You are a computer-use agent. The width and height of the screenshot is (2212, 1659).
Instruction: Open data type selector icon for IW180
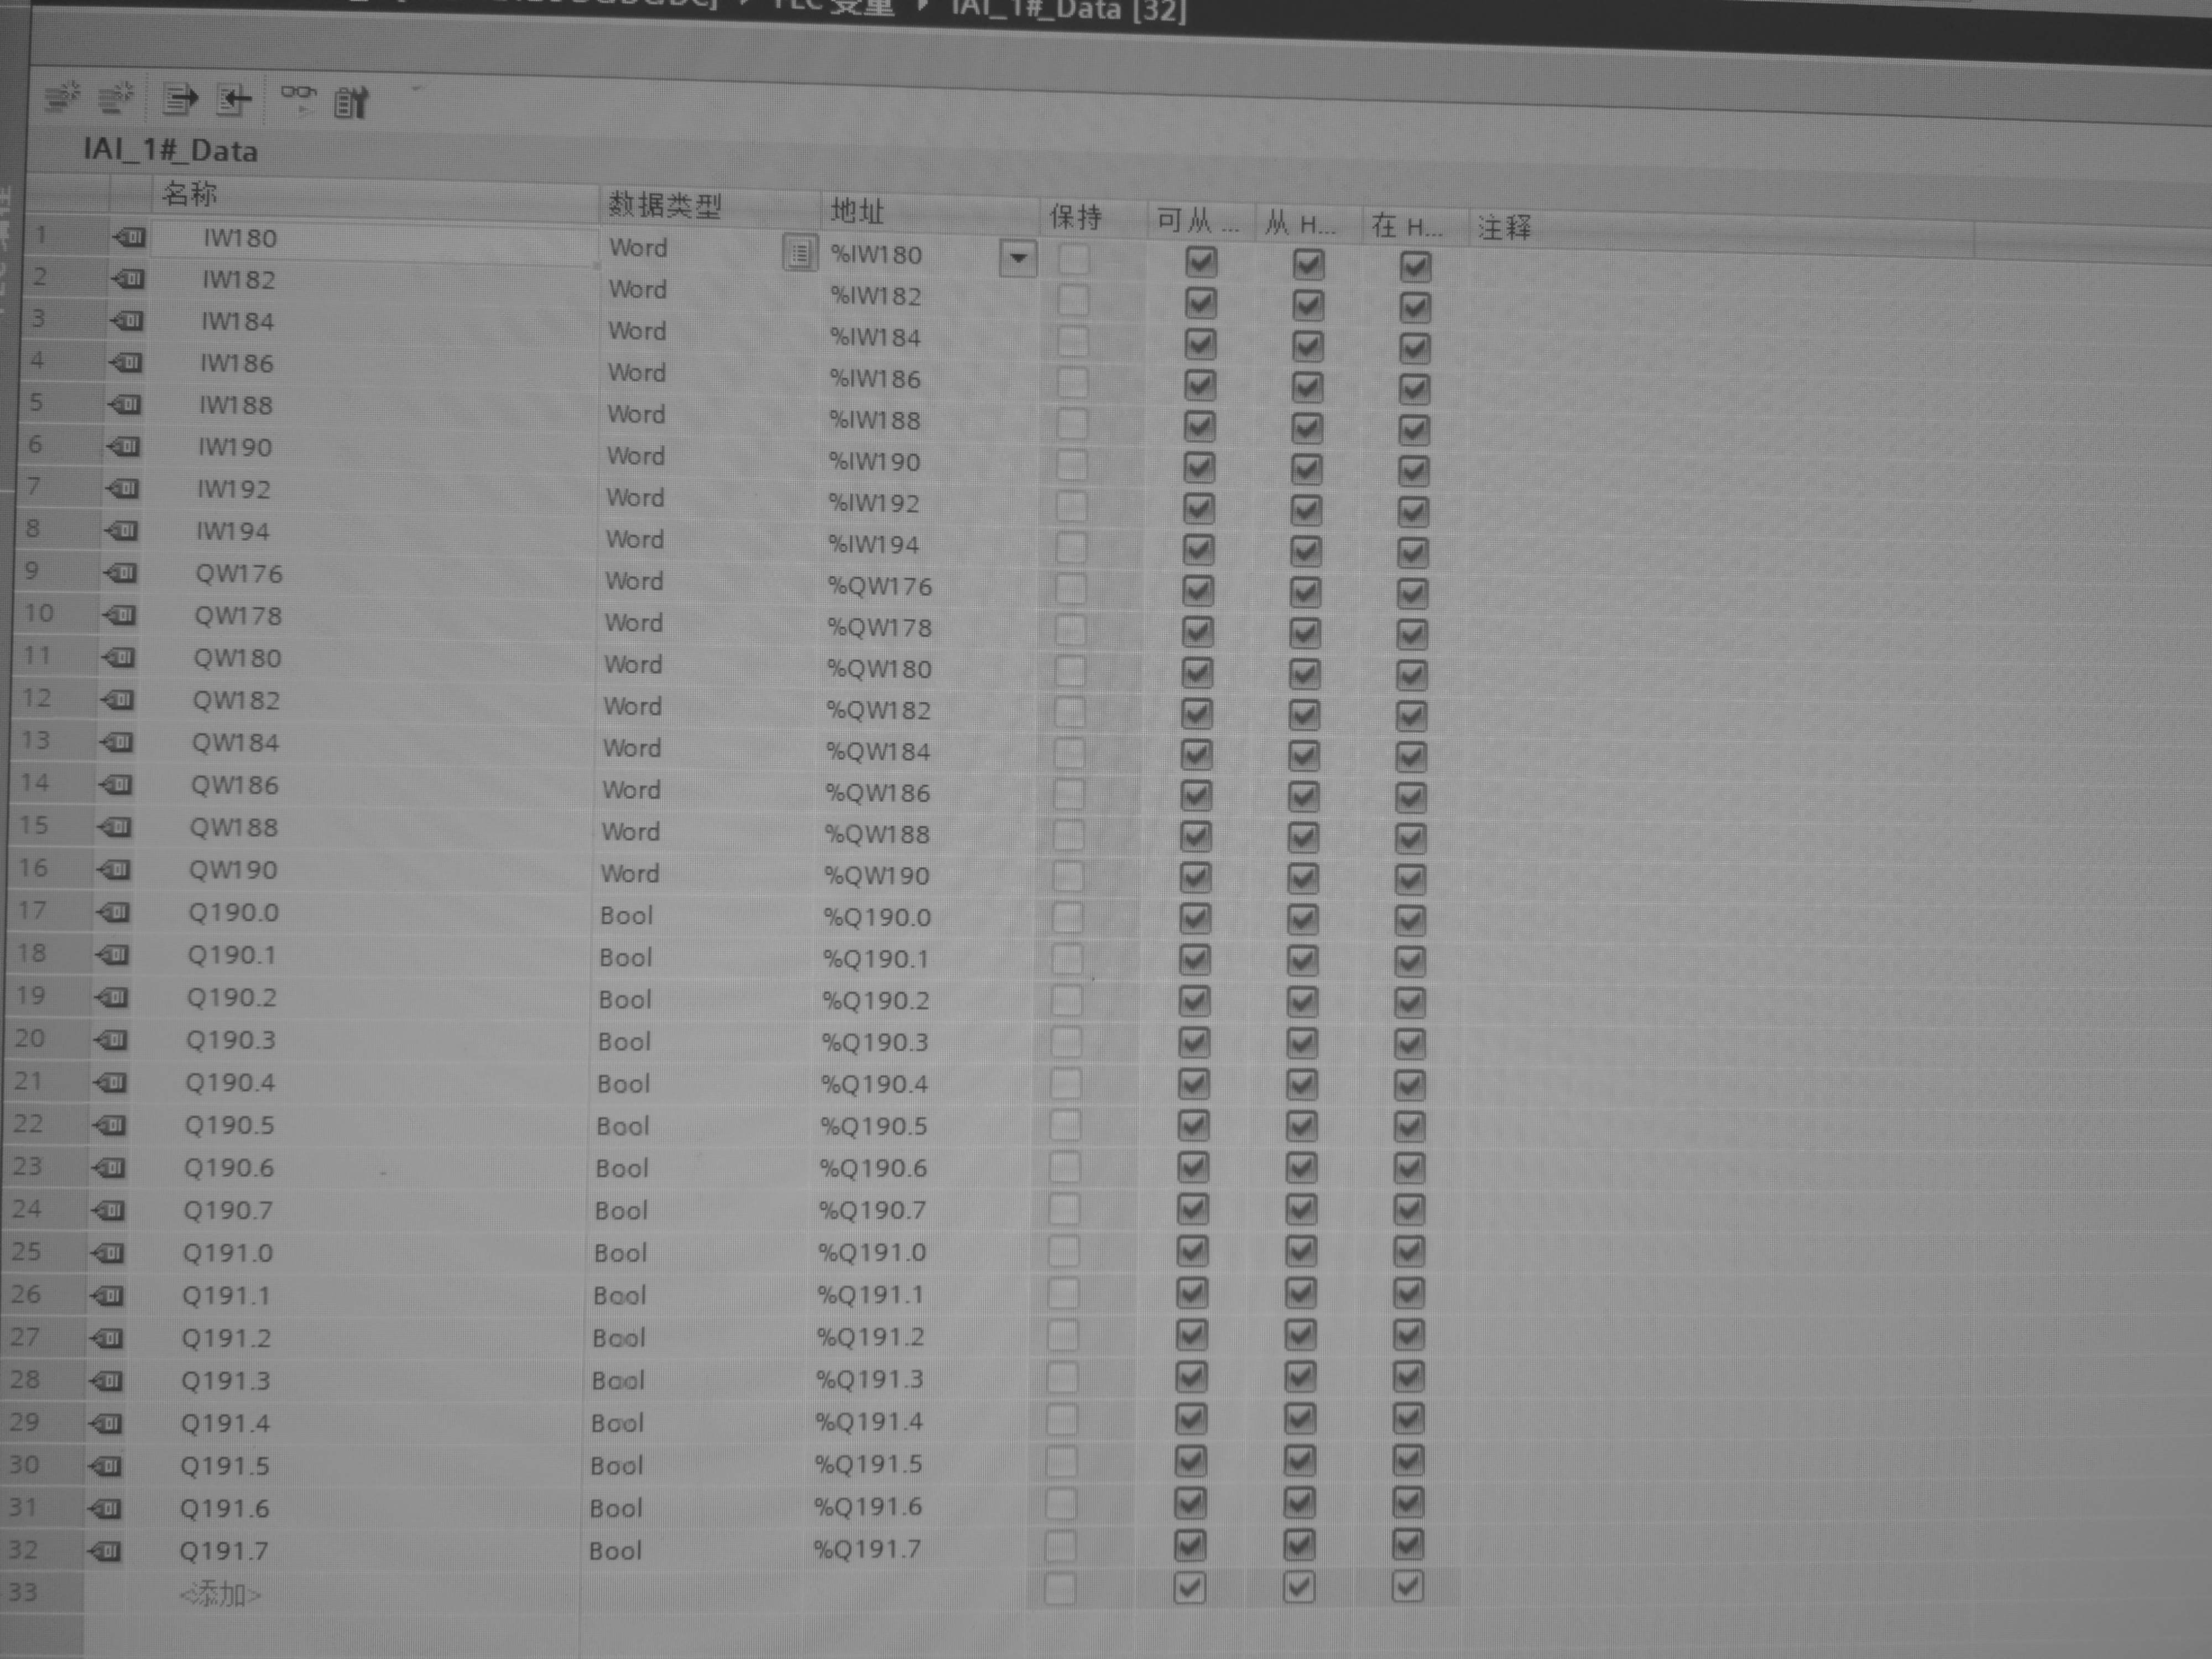pos(799,254)
